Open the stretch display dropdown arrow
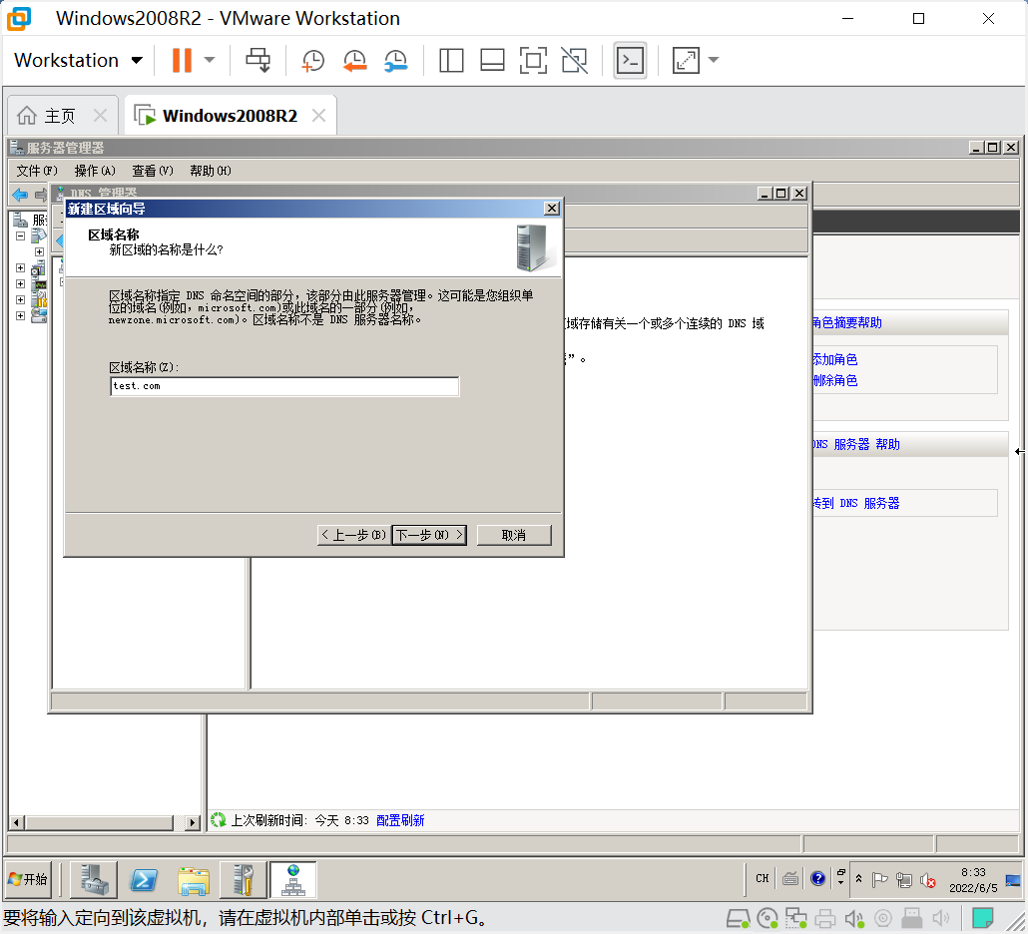The image size is (1028, 934). click(x=714, y=60)
